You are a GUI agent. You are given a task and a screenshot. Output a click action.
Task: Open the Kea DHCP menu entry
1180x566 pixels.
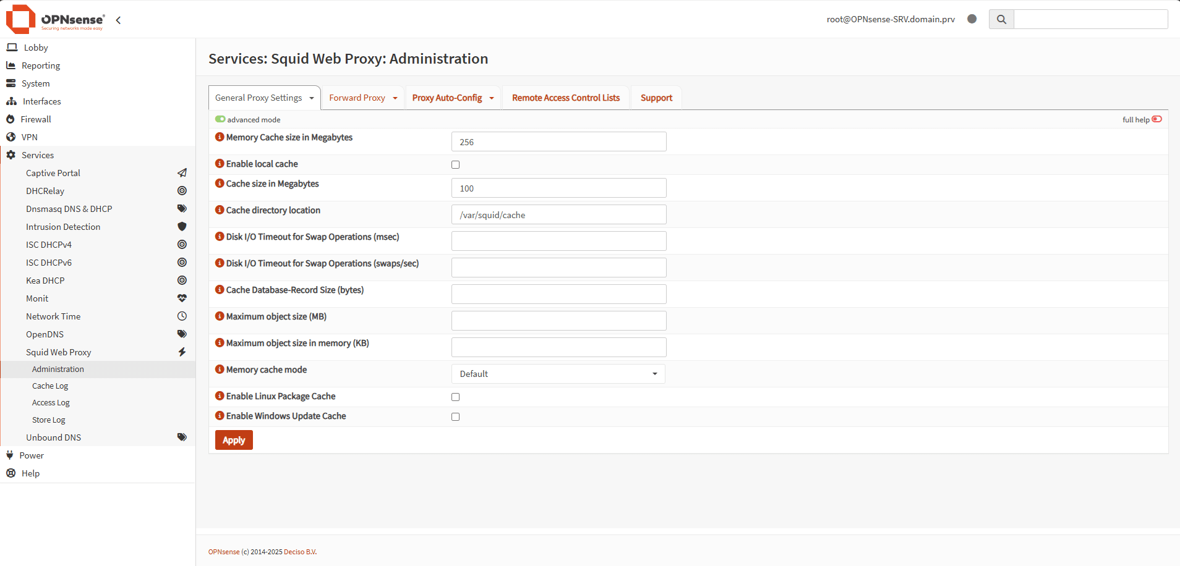pos(45,281)
